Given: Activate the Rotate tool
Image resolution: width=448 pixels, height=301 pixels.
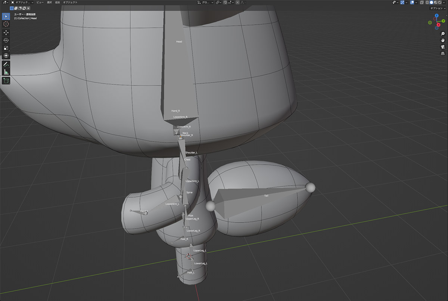Looking at the screenshot, I should pyautogui.click(x=6, y=40).
